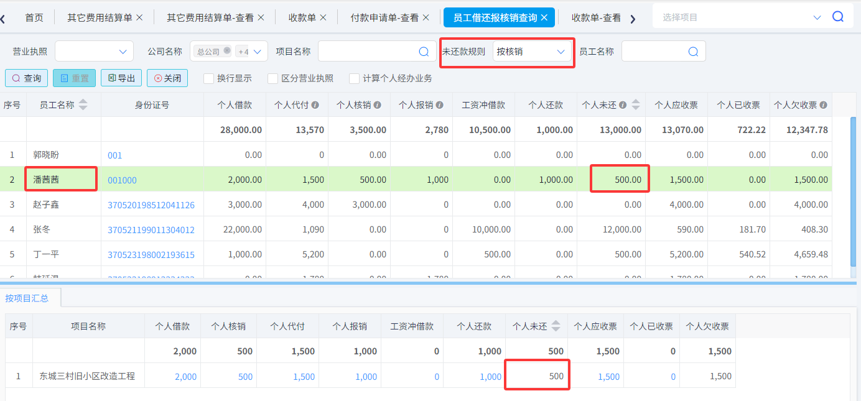861x401 pixels.
Task: Switch to the 首页 tab
Action: tap(34, 18)
